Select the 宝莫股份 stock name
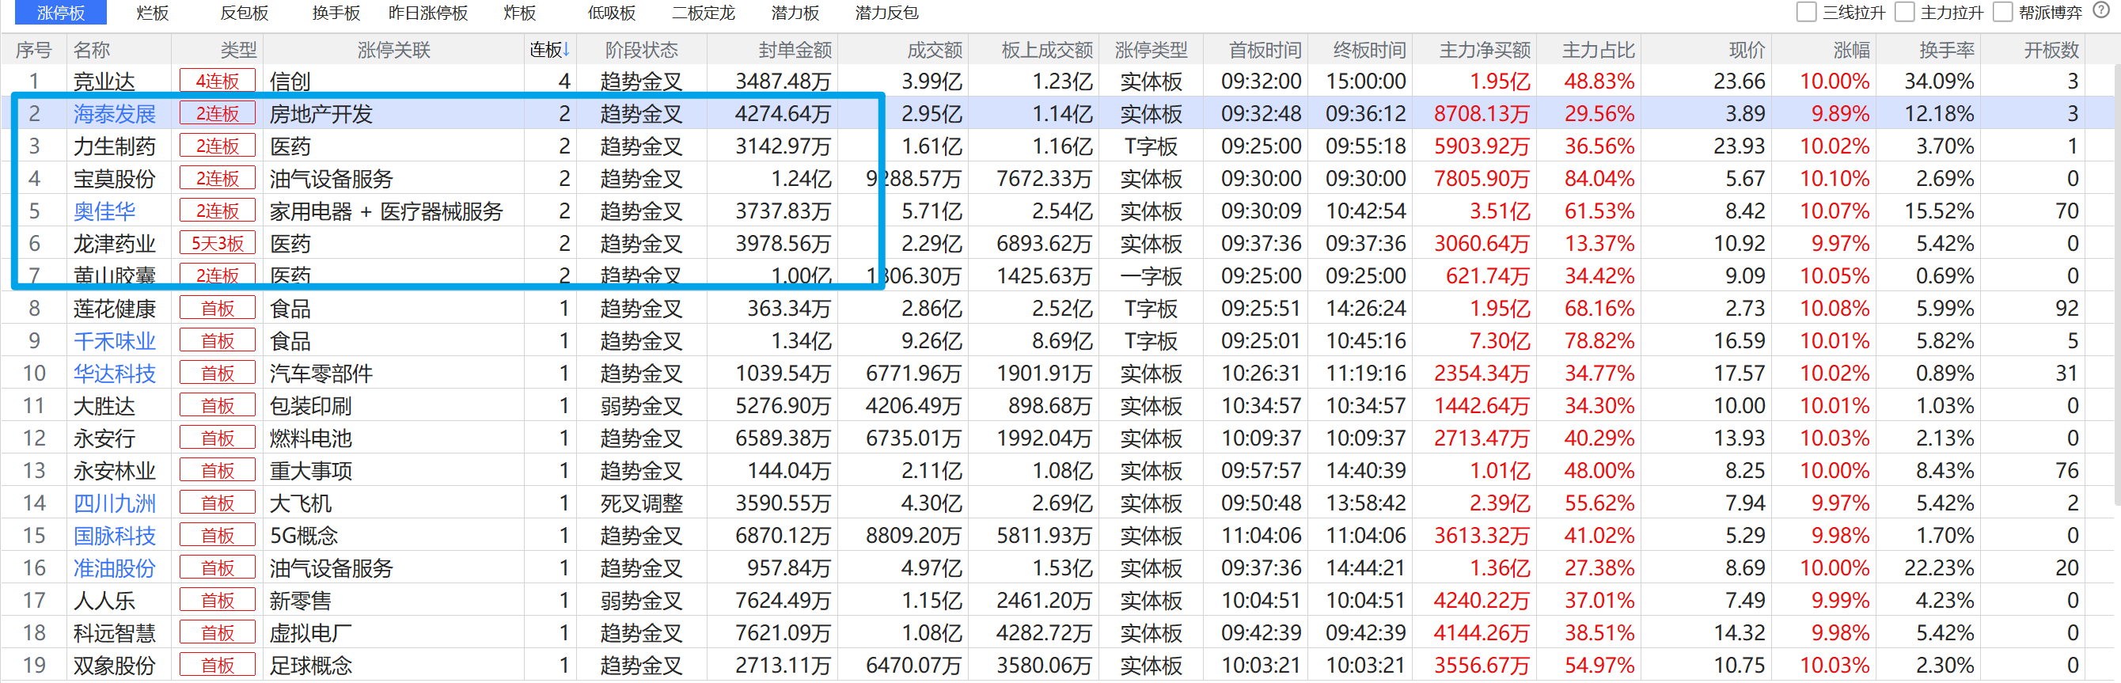The height and width of the screenshot is (683, 2121). coord(115,179)
